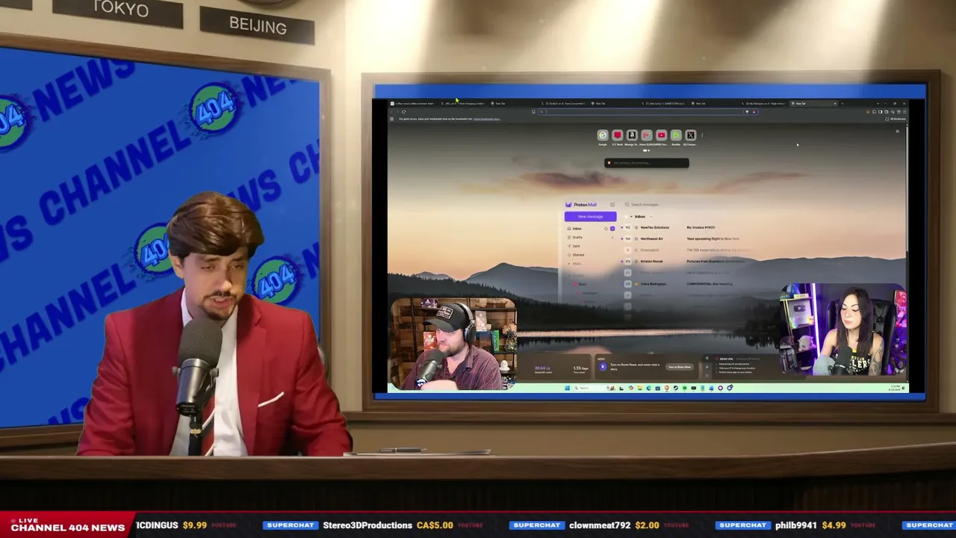
Task: Open Steam from the taskbar
Action: [676, 388]
